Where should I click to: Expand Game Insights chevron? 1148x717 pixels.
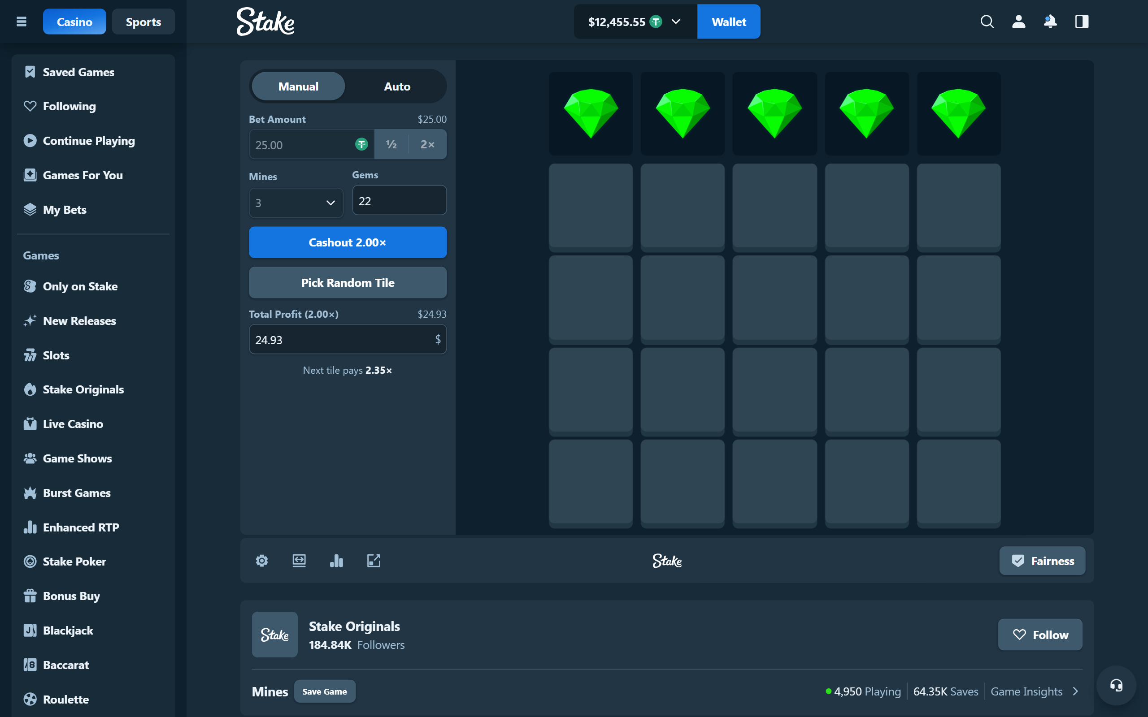[x=1076, y=691]
